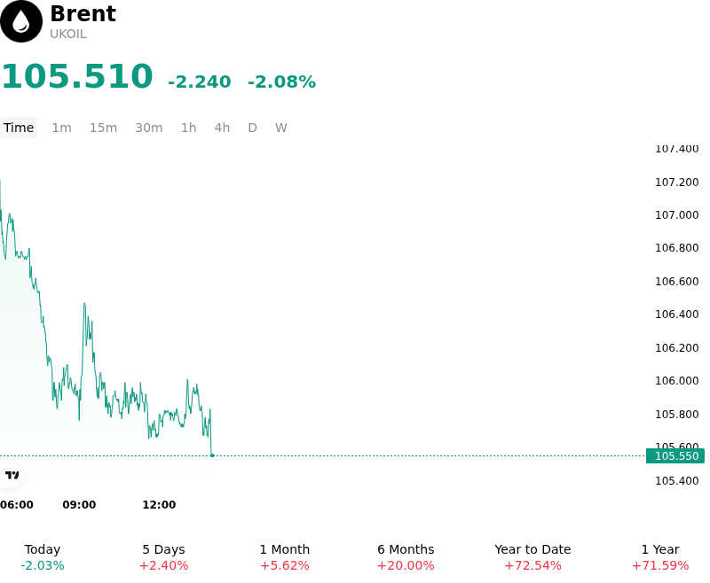Select Year to Date range
The image size is (710, 583).
point(532,557)
